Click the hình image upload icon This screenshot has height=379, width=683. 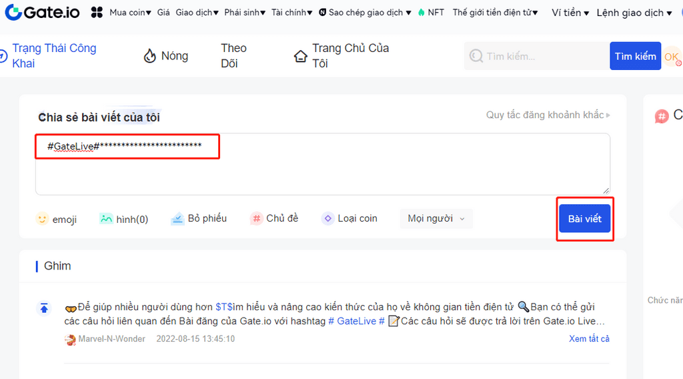point(106,219)
